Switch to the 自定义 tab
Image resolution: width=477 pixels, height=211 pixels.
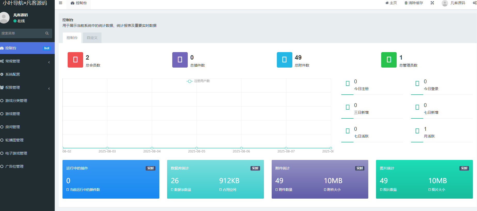[x=92, y=38]
